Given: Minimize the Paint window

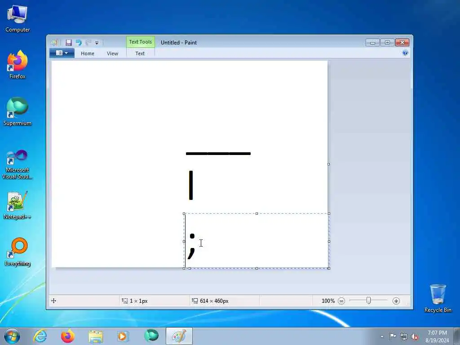Looking at the screenshot, I should pyautogui.click(x=372, y=43).
